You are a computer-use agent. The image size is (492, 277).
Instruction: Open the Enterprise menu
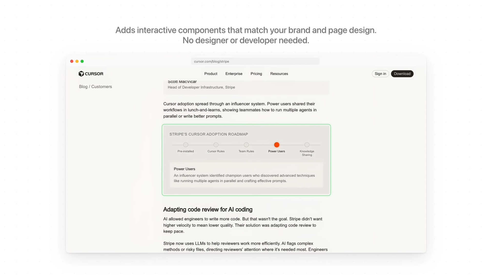pos(234,74)
